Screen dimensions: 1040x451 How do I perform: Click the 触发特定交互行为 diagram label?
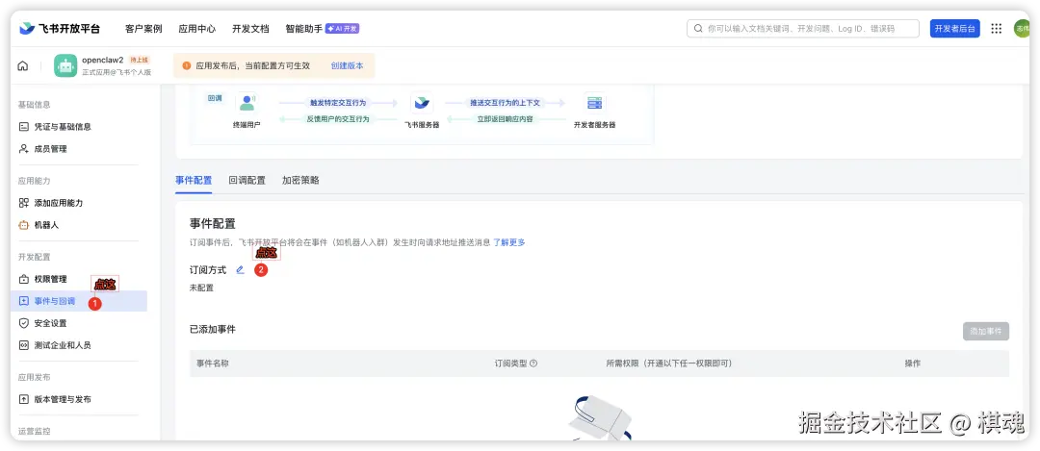pyautogui.click(x=338, y=103)
